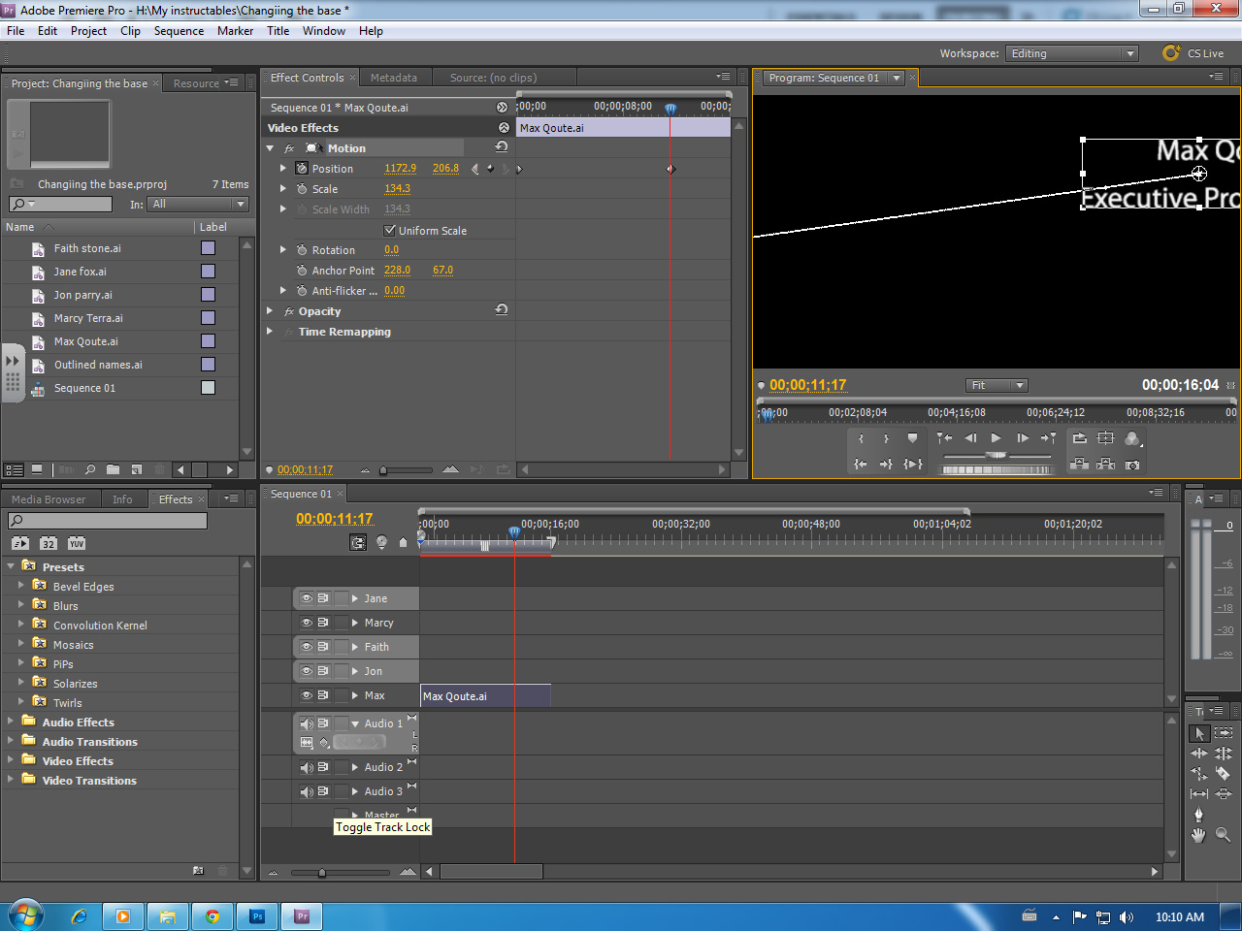Viewport: 1242px width, 931px height.
Task: Switch Project panel to icon view
Action: (37, 469)
